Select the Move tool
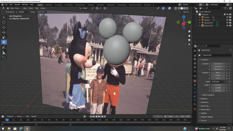 click(4, 27)
